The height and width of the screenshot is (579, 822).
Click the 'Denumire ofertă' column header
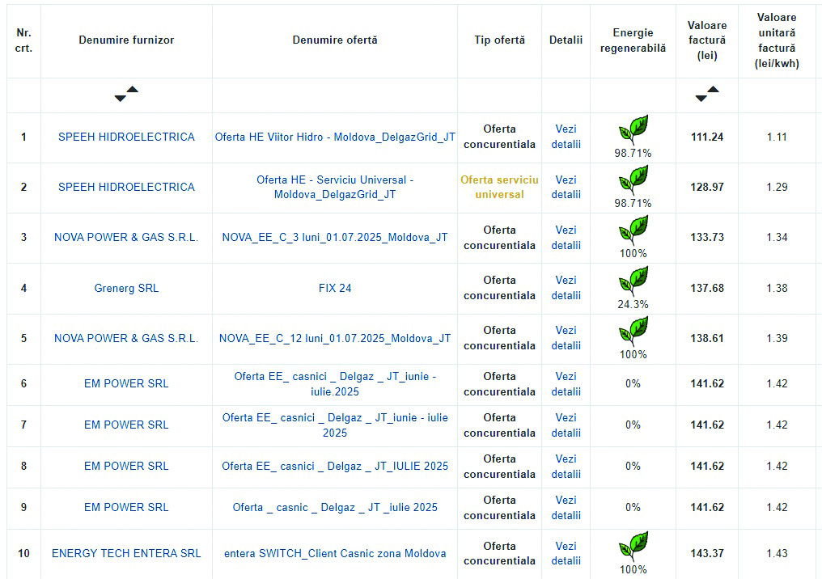click(x=335, y=40)
